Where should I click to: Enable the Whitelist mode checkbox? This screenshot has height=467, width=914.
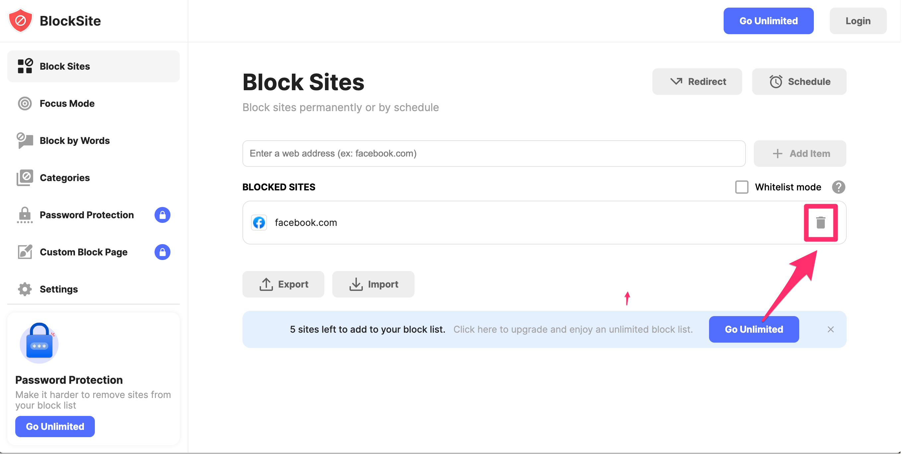[x=742, y=187]
